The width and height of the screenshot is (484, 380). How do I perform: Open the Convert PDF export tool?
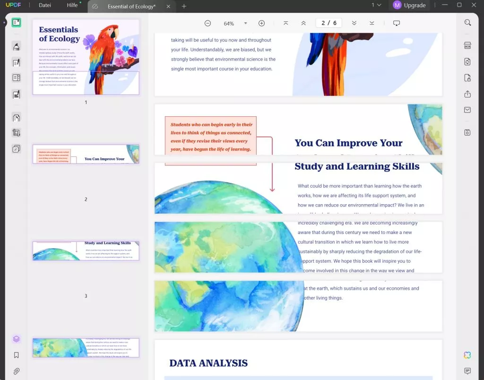pos(467,62)
